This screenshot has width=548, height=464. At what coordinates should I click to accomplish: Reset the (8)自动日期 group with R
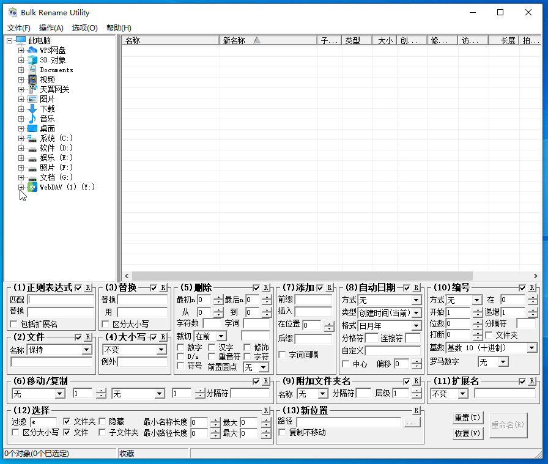pos(417,287)
